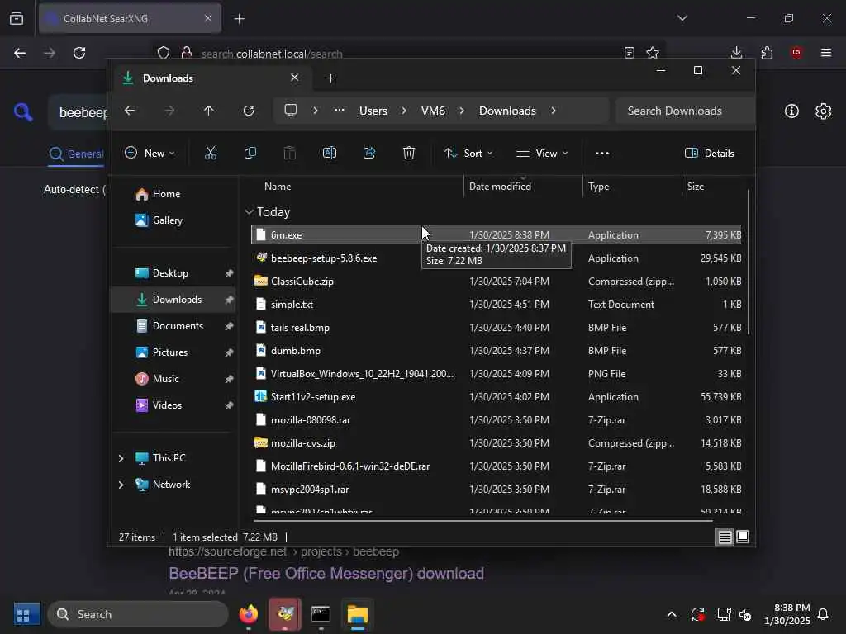The image size is (846, 634).
Task: Click the Downloads tab in Explorer
Action: pos(211,78)
